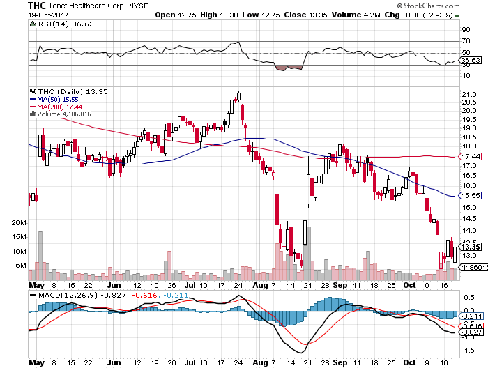Click the blue 15.55 tag on right axis
Image resolution: width=488 pixels, height=368 pixels.
click(471, 196)
